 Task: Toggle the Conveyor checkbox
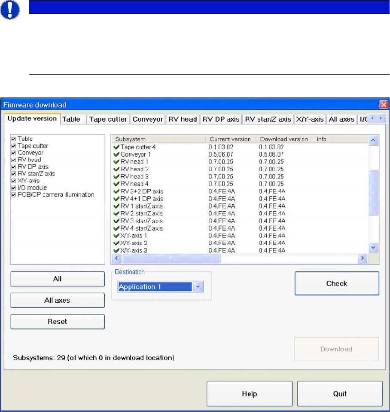point(14,153)
